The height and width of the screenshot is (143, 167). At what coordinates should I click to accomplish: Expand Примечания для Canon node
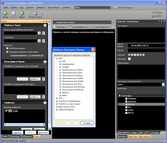coord(60,70)
